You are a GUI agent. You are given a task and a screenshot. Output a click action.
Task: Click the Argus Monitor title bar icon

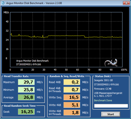coord(3,3)
